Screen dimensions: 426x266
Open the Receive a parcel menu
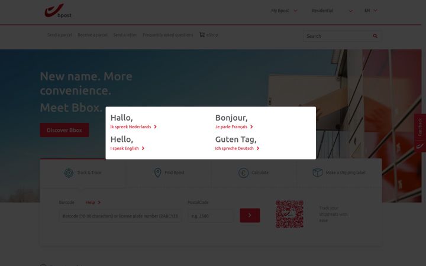(92, 35)
